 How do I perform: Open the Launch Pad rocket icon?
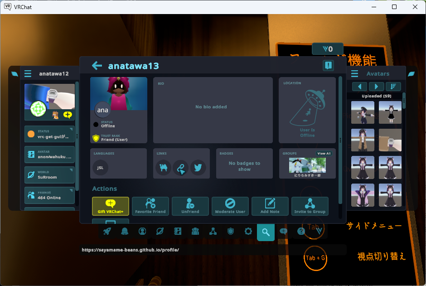click(107, 232)
